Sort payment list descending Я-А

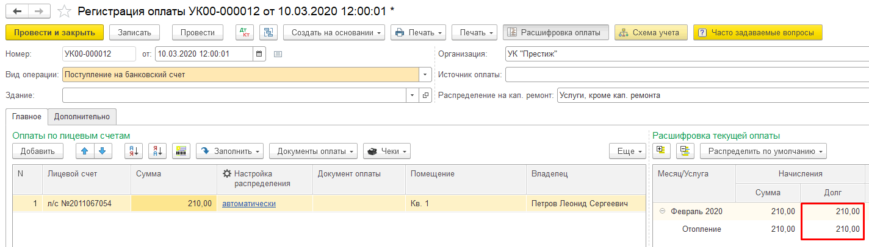157,151
